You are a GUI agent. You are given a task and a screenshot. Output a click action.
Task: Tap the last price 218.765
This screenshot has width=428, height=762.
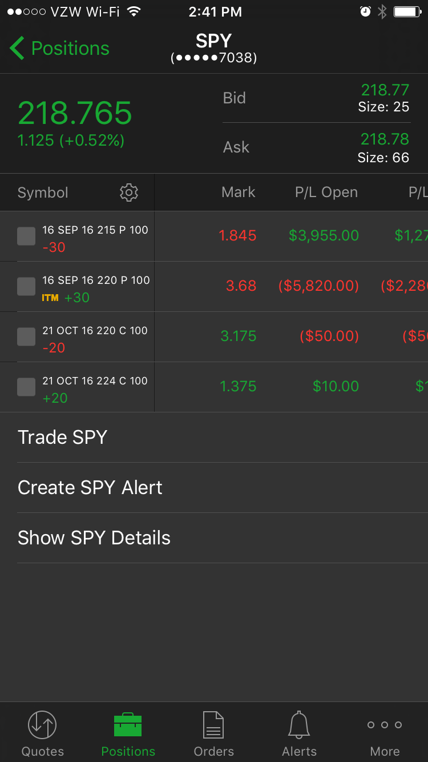click(x=75, y=113)
